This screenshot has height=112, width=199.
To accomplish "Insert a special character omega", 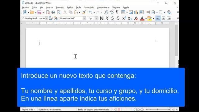I will pyautogui.click(x=160, y=12).
